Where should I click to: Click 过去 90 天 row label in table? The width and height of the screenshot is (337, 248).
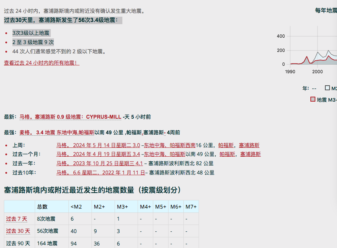pos(18,243)
